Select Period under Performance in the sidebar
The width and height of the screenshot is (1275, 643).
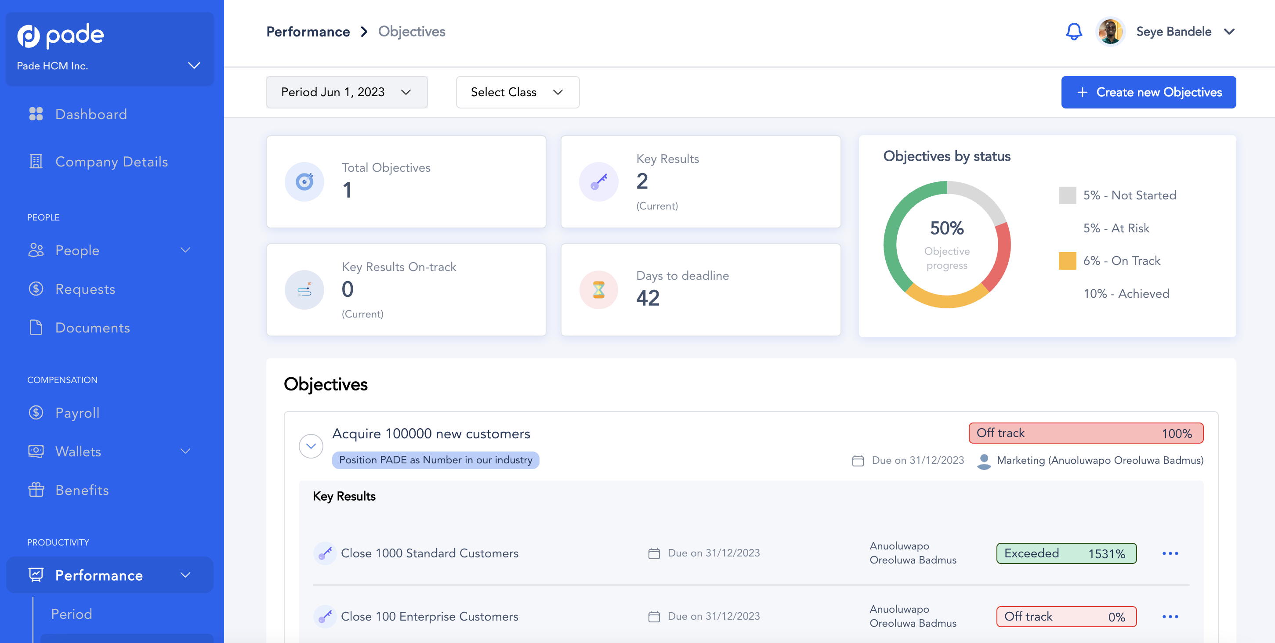(x=71, y=613)
